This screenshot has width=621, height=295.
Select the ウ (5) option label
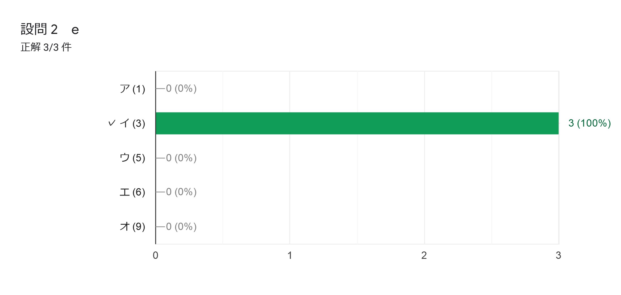132,158
